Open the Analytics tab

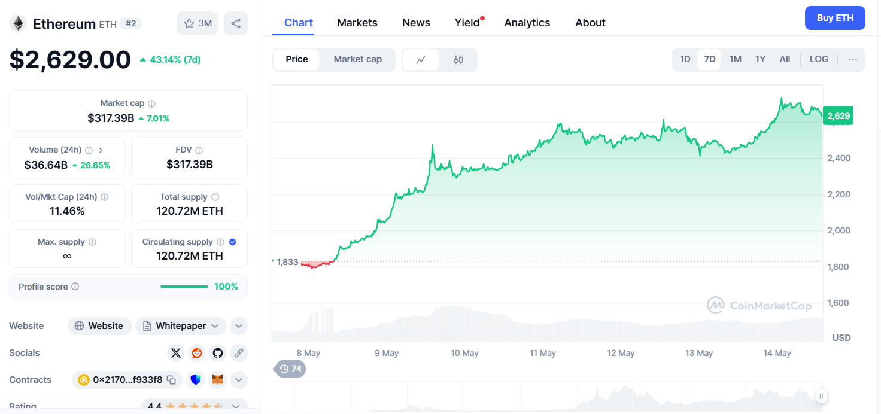(527, 23)
